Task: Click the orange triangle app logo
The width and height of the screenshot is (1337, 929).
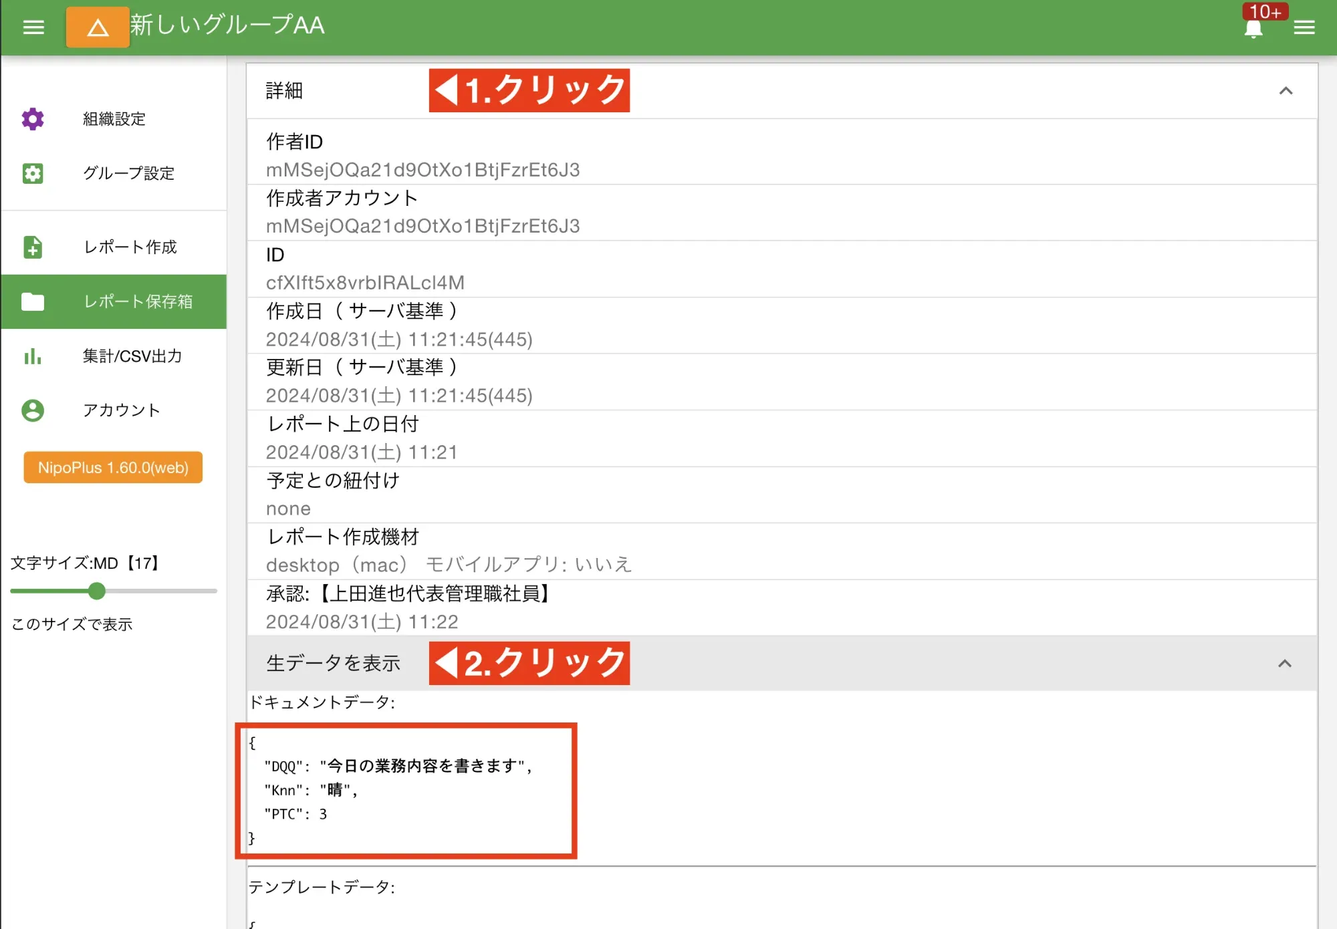Action: coord(98,27)
